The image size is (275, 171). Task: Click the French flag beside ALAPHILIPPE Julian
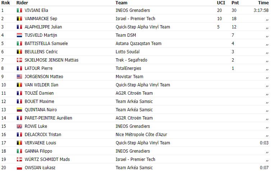point(19,27)
